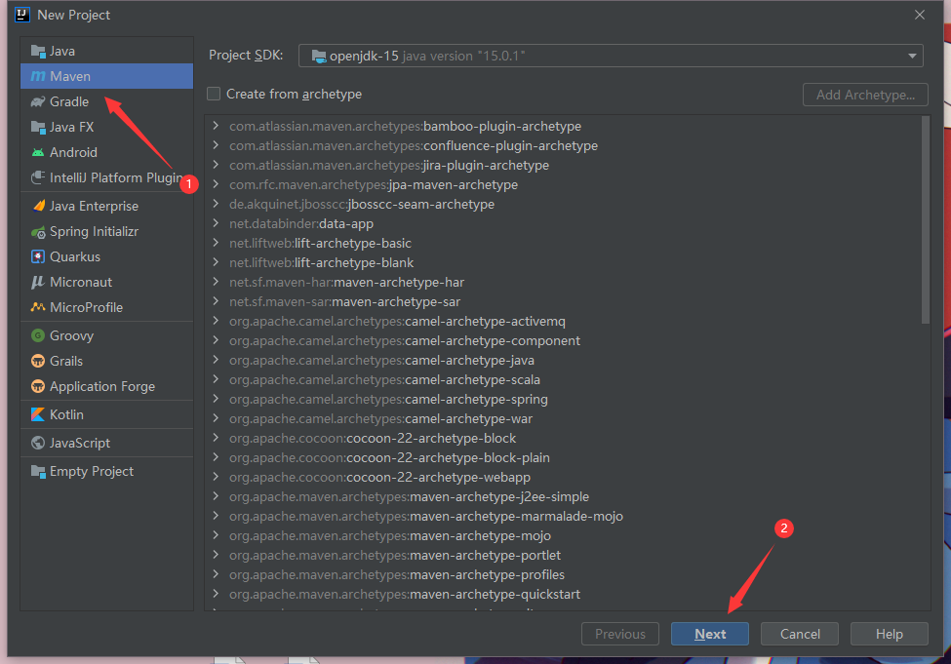
Task: Expand maven-archetype-sar node
Action: [x=216, y=300]
